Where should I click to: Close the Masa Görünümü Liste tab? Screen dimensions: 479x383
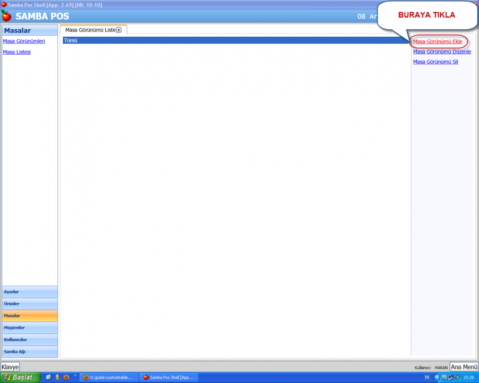pyautogui.click(x=119, y=30)
